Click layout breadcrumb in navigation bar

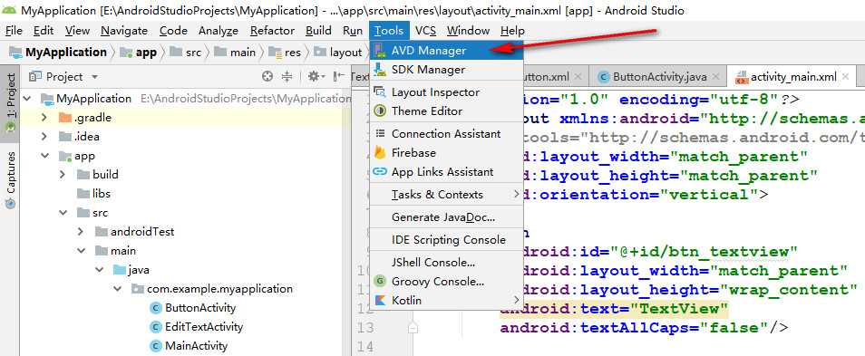(x=337, y=53)
